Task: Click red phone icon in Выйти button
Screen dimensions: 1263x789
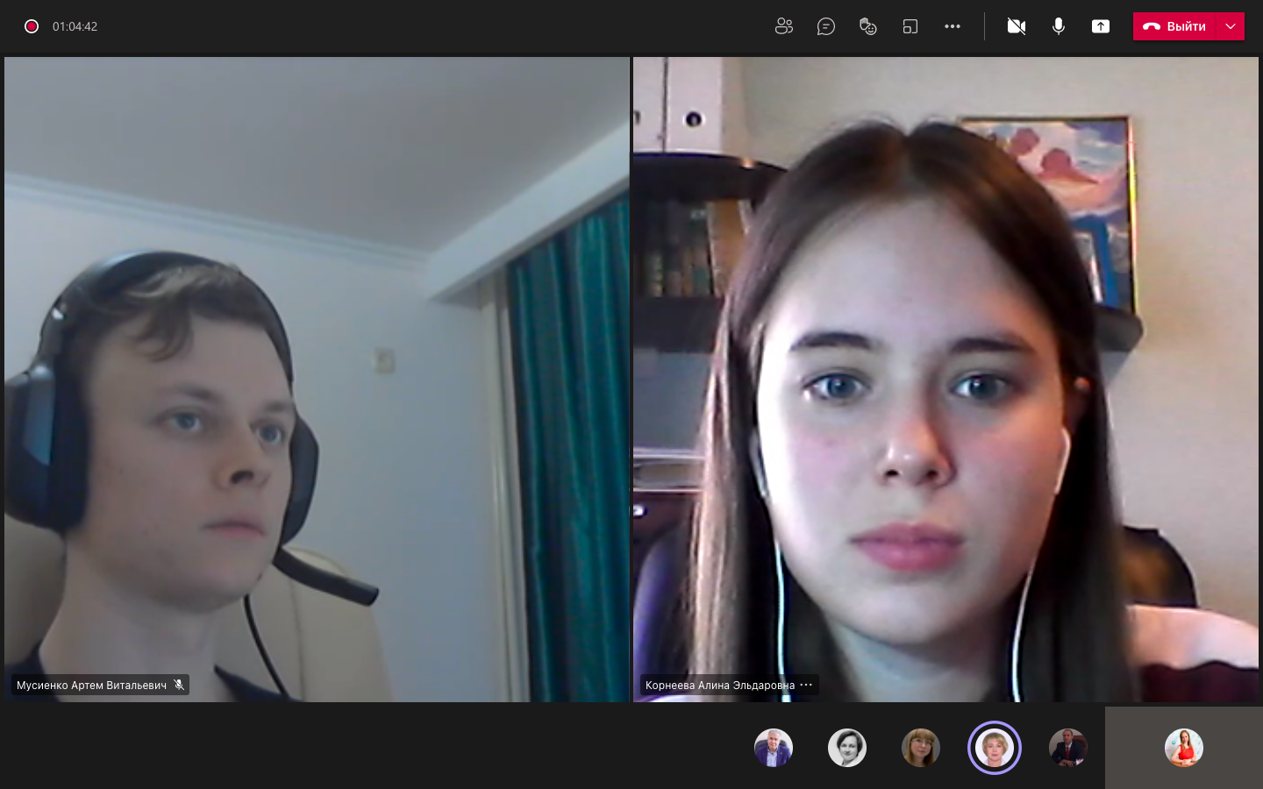Action: (x=1152, y=26)
